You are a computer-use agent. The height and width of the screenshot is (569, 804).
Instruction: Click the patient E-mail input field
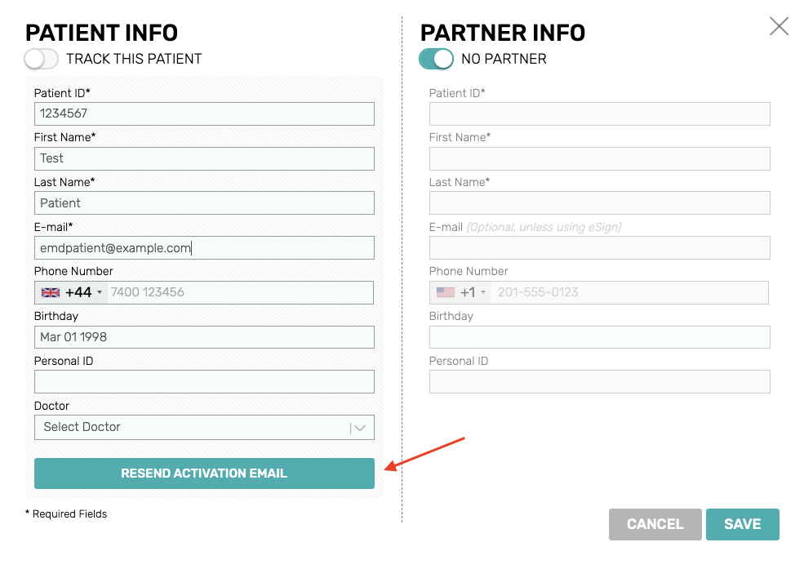pos(204,248)
